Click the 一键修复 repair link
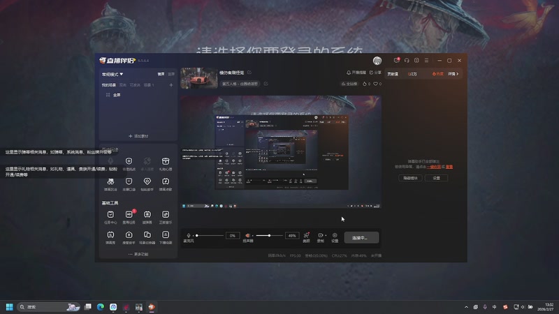This screenshot has height=314, width=559. (434, 167)
